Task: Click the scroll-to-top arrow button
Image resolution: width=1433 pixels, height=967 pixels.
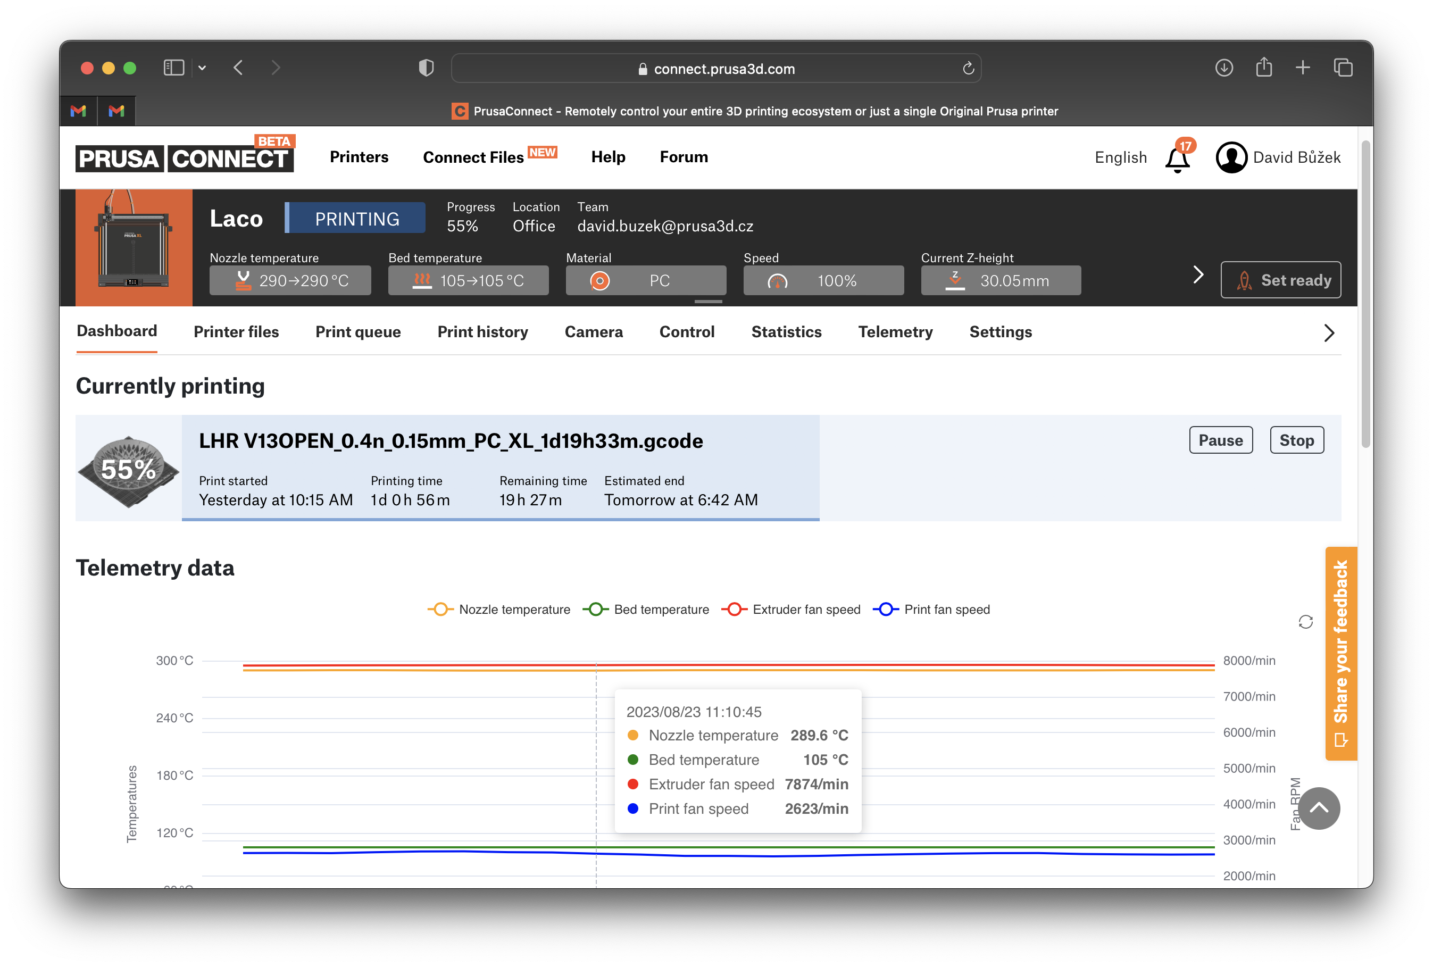Action: 1318,808
